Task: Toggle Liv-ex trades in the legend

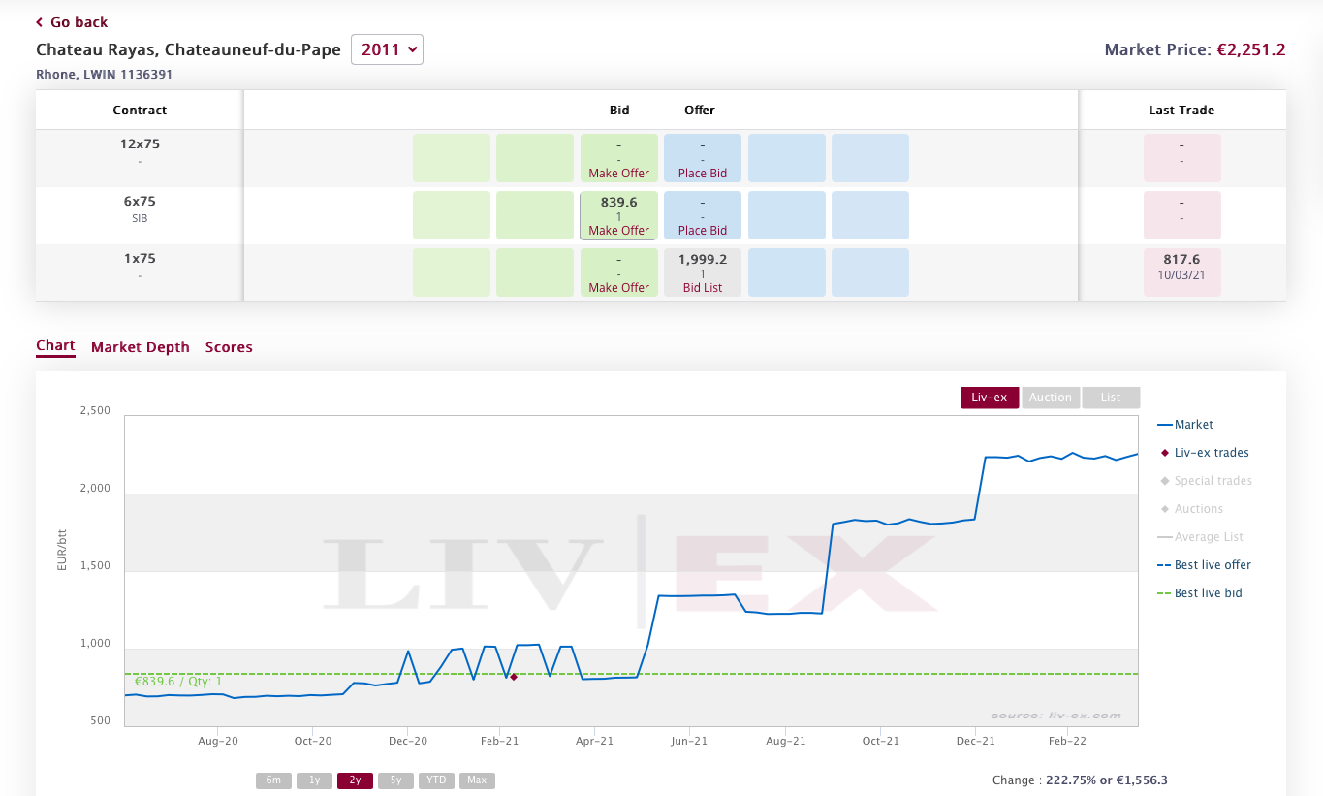Action: click(1205, 453)
